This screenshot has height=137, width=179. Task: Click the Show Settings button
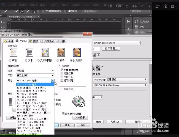pyautogui.click(x=80, y=118)
